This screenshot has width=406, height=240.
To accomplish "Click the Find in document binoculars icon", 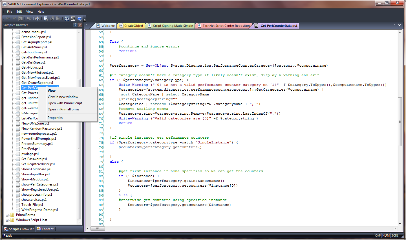I will pyautogui.click(x=46, y=19).
